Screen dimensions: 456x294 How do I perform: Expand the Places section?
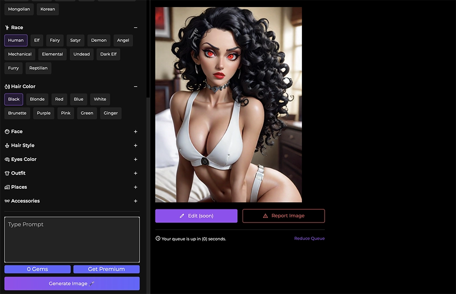click(x=135, y=187)
